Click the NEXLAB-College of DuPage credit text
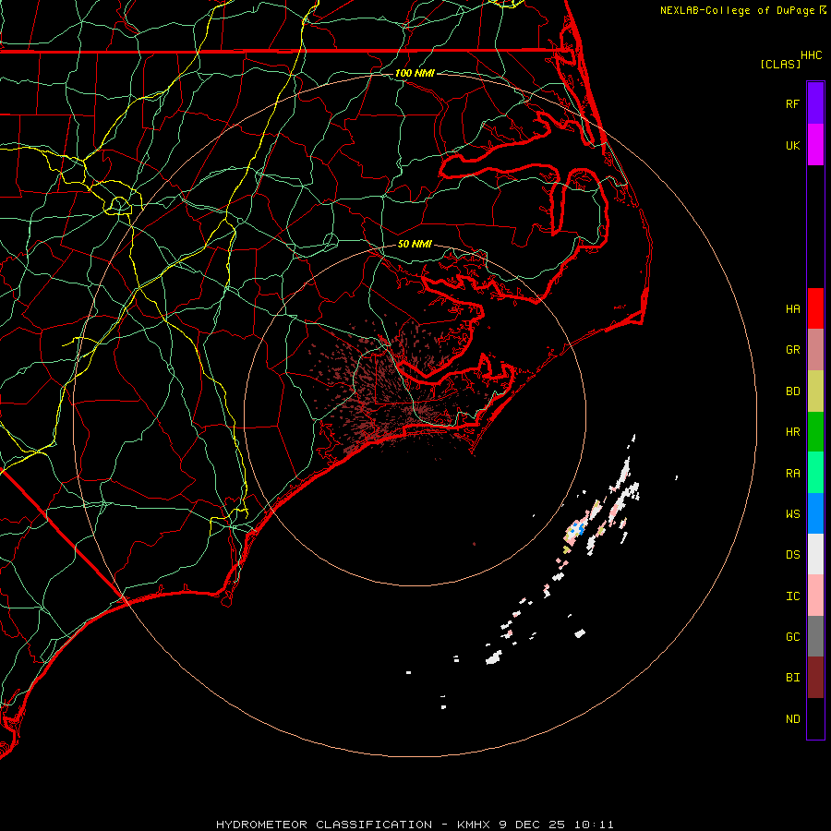The width and height of the screenshot is (831, 831). (742, 10)
